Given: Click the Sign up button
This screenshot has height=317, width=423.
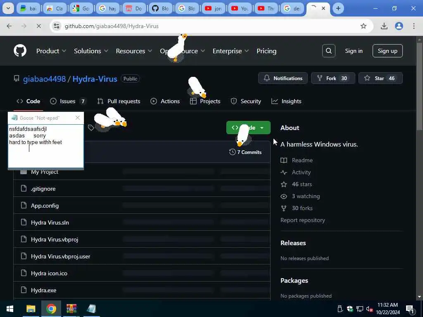Looking at the screenshot, I should 387,51.
